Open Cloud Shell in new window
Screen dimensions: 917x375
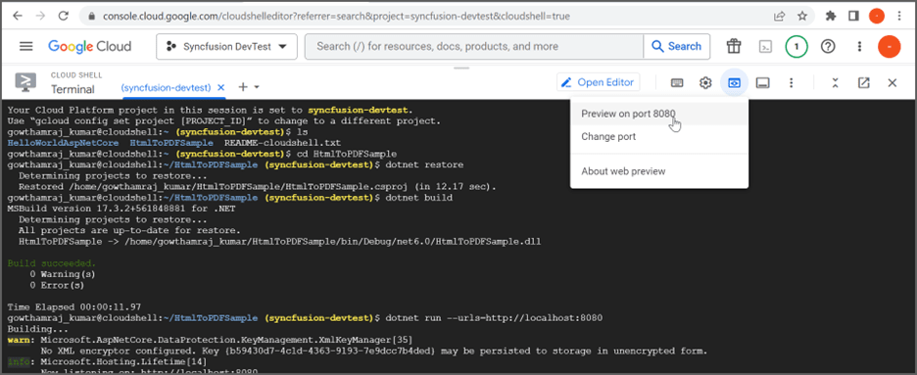pyautogui.click(x=864, y=83)
